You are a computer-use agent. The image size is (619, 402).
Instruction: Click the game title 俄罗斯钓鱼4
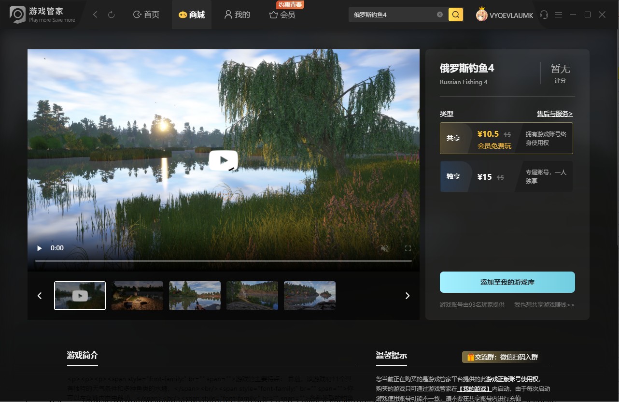(x=467, y=68)
